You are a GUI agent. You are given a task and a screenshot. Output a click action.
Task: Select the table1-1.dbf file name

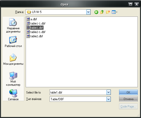click(x=38, y=23)
